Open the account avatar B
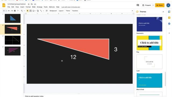The image size is (172, 97). pos(168,5)
